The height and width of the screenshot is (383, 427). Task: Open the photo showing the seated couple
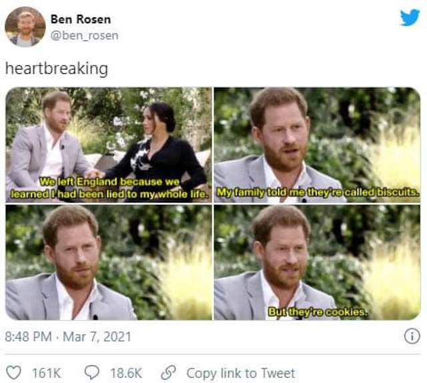pos(109,145)
